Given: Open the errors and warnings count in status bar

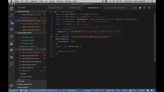Looking at the screenshot, I should coord(24,90).
